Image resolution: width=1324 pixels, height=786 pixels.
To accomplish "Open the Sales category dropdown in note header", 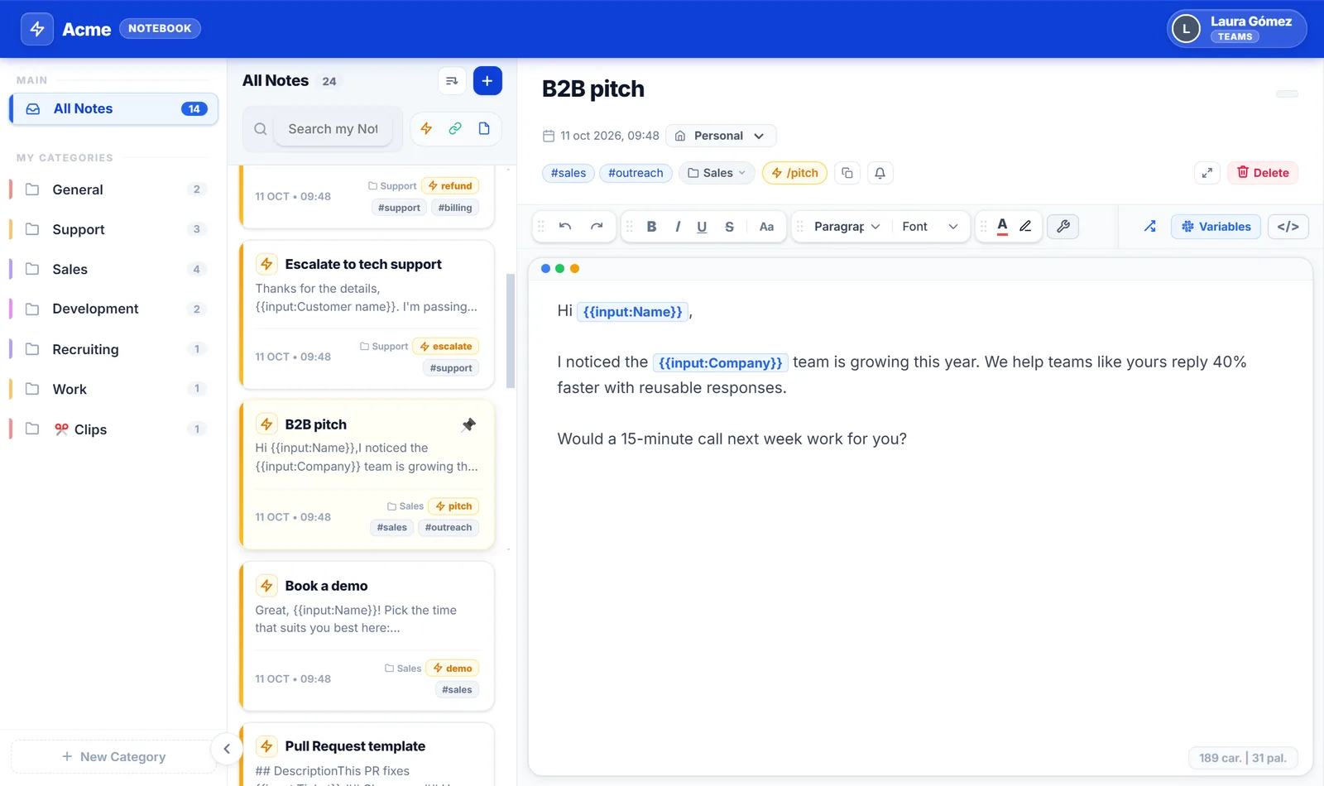I will coord(717,173).
